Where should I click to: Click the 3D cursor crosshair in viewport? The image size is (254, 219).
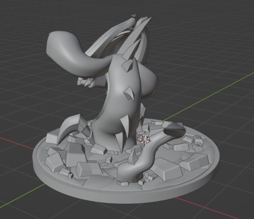pos(144,139)
